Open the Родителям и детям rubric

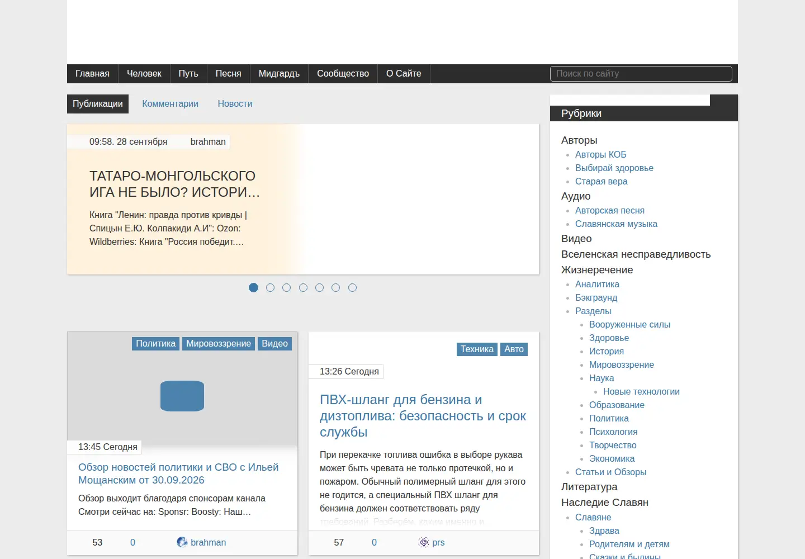pyautogui.click(x=629, y=544)
